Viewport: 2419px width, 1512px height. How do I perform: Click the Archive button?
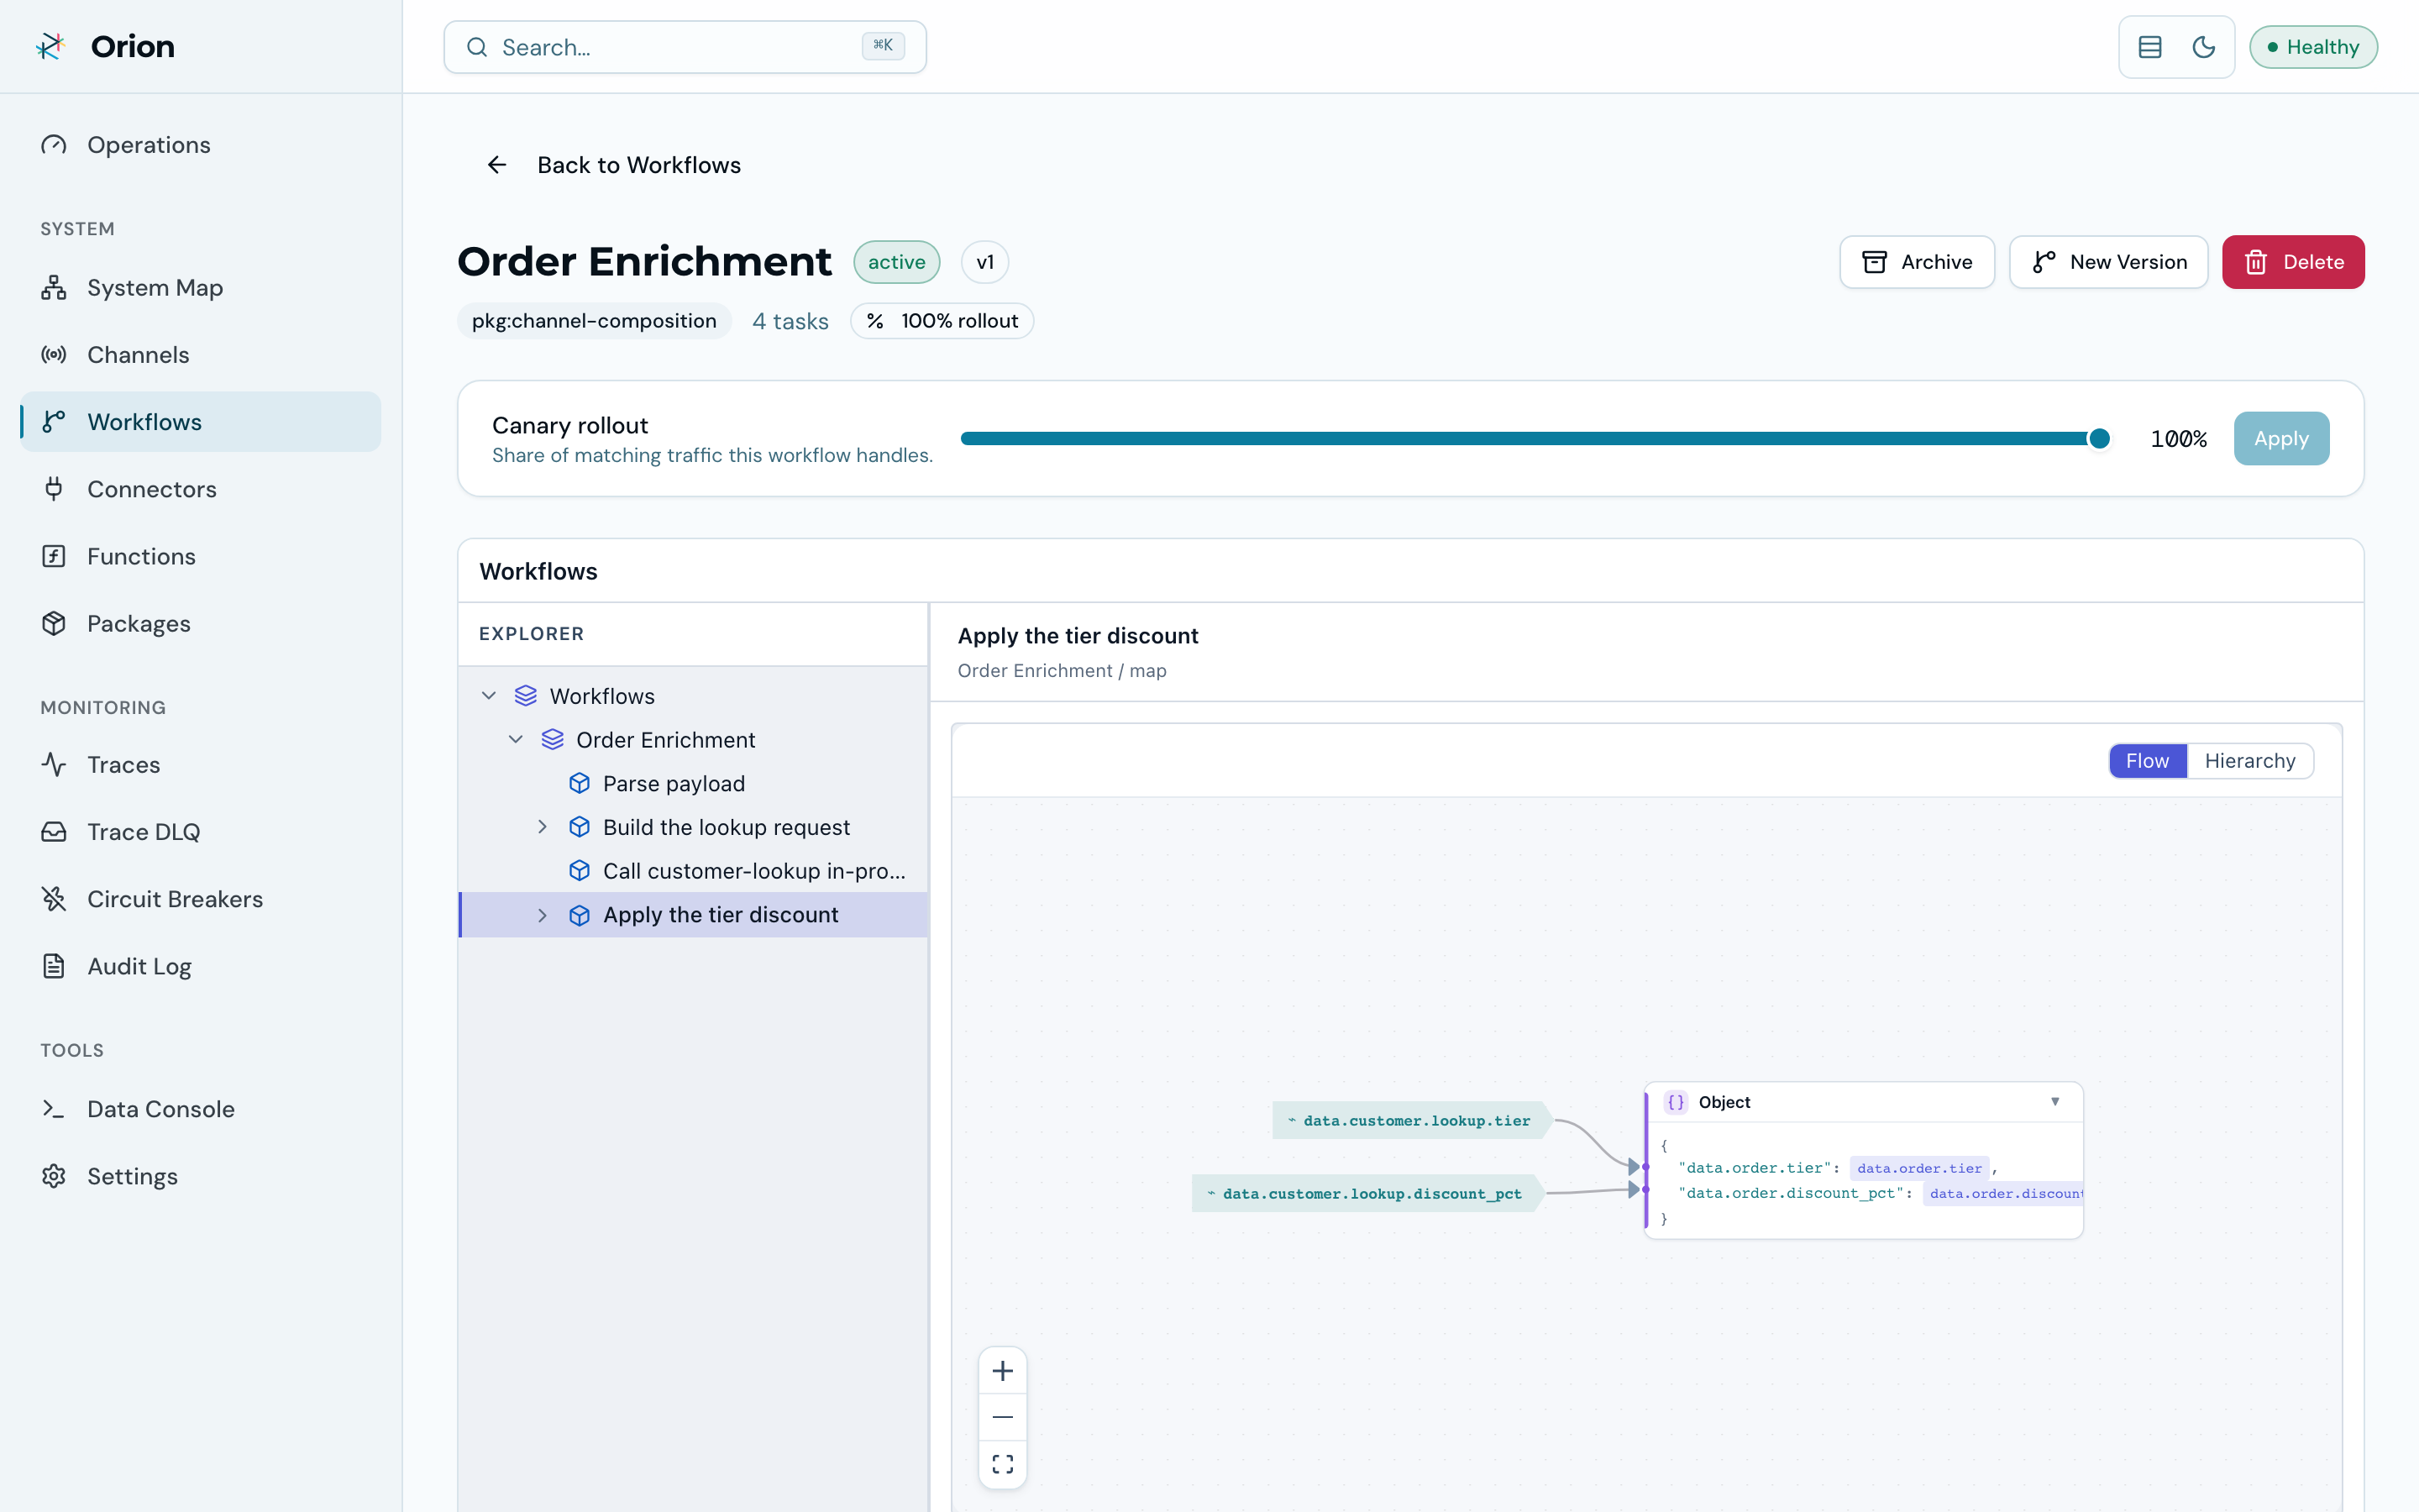(1916, 262)
